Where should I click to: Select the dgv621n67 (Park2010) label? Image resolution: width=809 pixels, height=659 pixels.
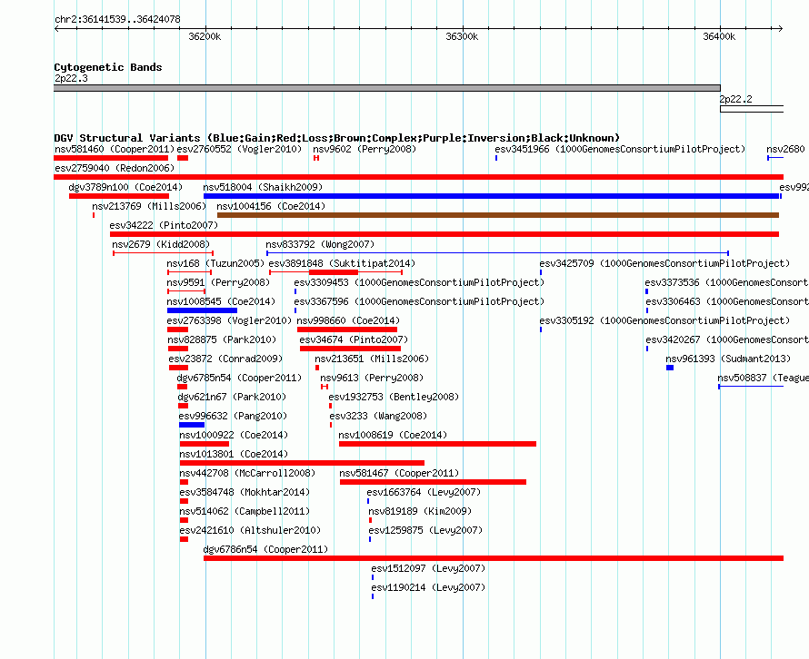[232, 398]
